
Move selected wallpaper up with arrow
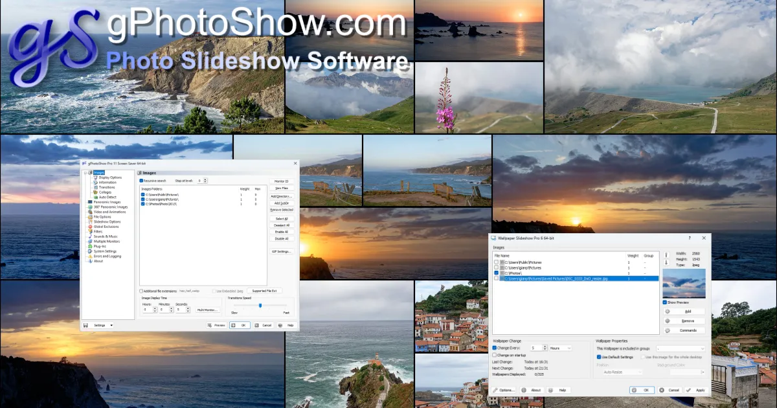pos(666,255)
